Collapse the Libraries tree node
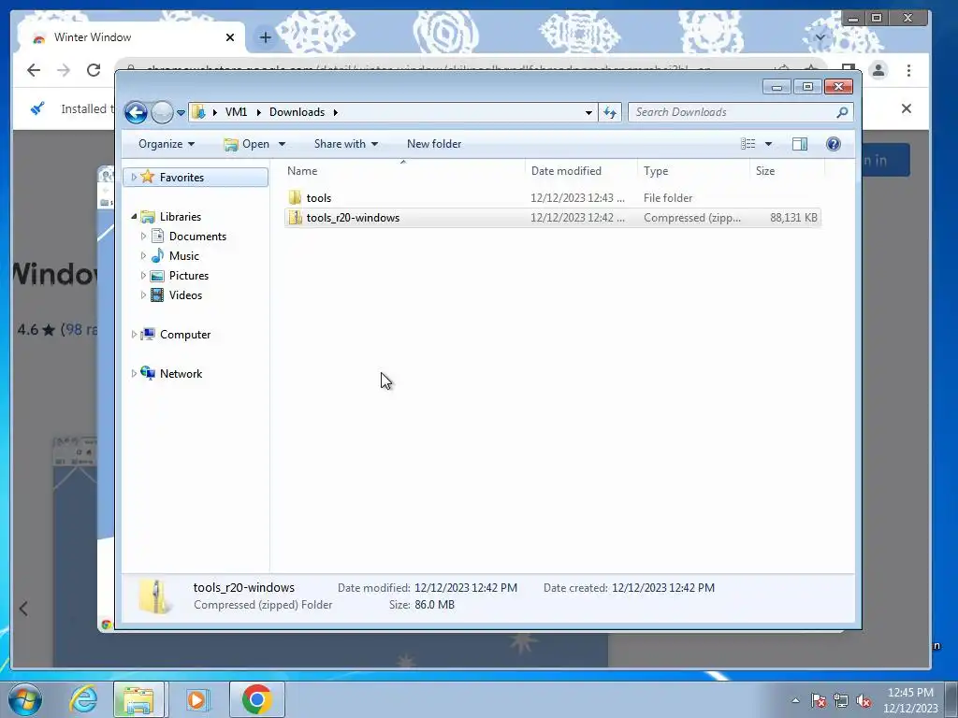 (x=134, y=217)
